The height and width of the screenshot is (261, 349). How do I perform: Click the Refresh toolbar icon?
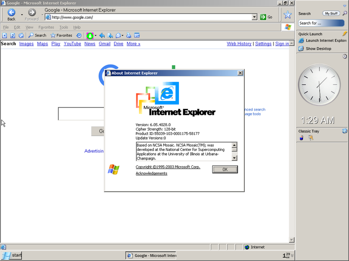[x=13, y=36]
